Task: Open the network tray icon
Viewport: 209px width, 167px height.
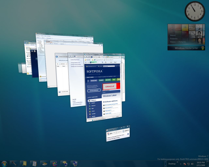Action: (188, 164)
